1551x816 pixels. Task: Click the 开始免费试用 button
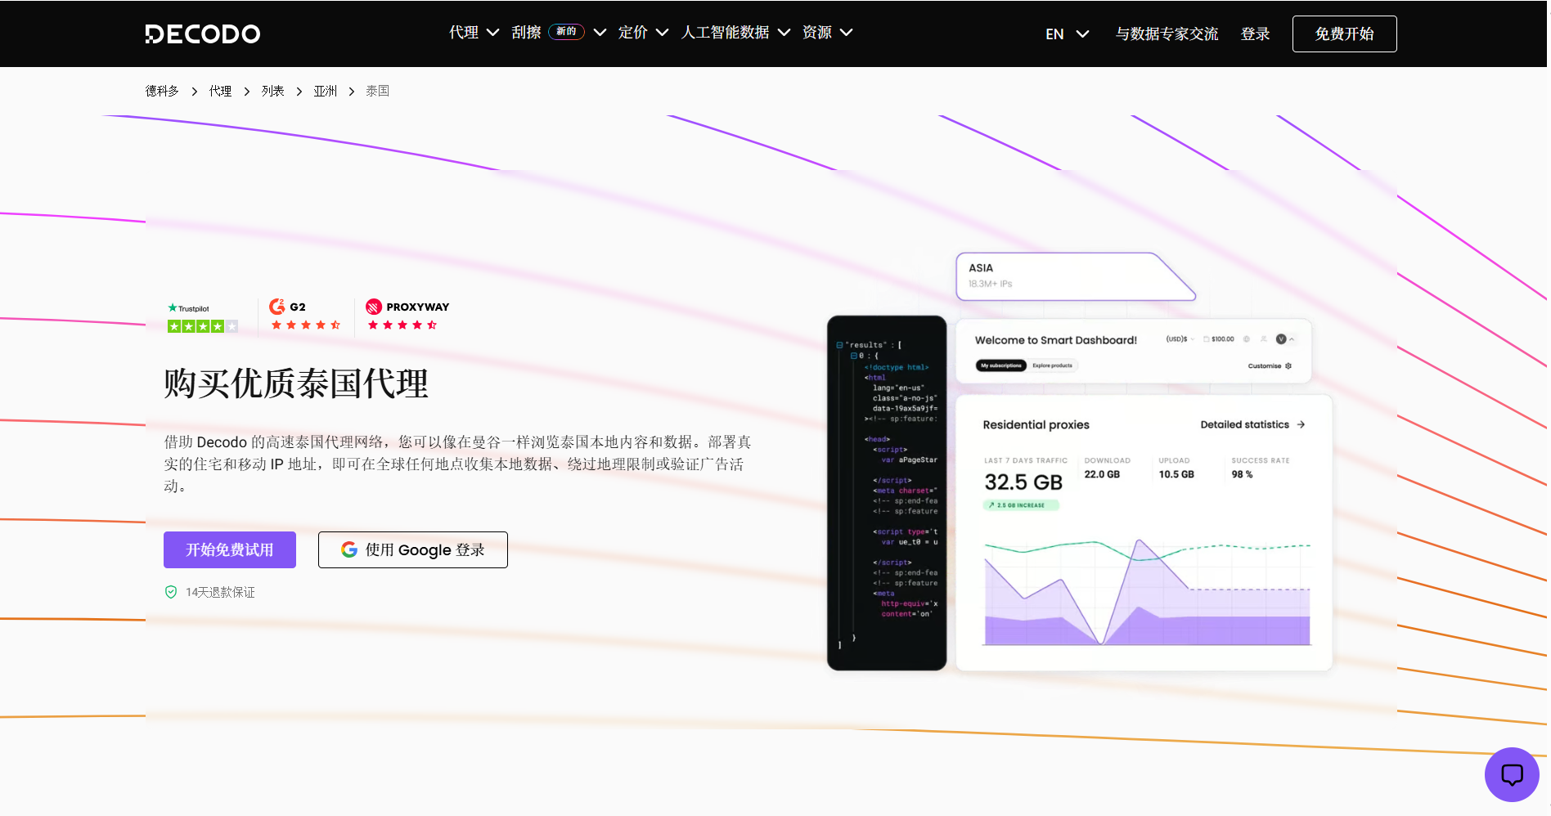(x=230, y=550)
